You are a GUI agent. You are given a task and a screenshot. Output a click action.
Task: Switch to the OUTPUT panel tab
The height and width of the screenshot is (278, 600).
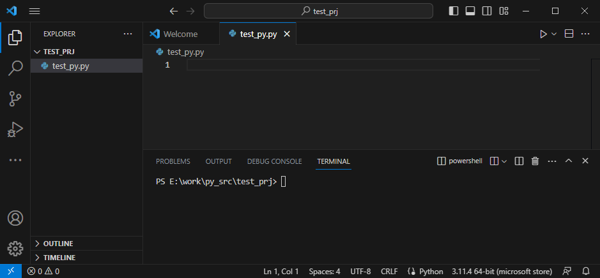[219, 161]
